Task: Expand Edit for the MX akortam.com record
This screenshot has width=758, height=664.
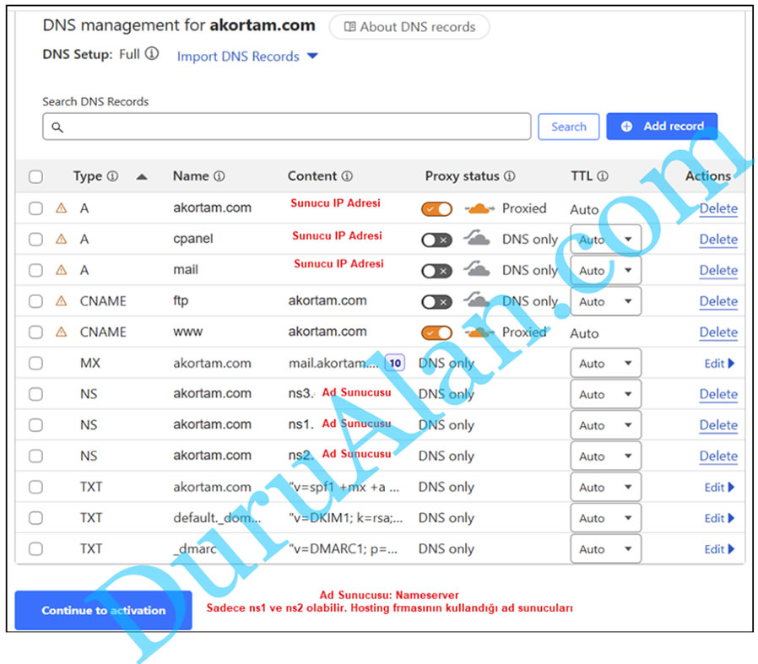Action: pos(719,364)
